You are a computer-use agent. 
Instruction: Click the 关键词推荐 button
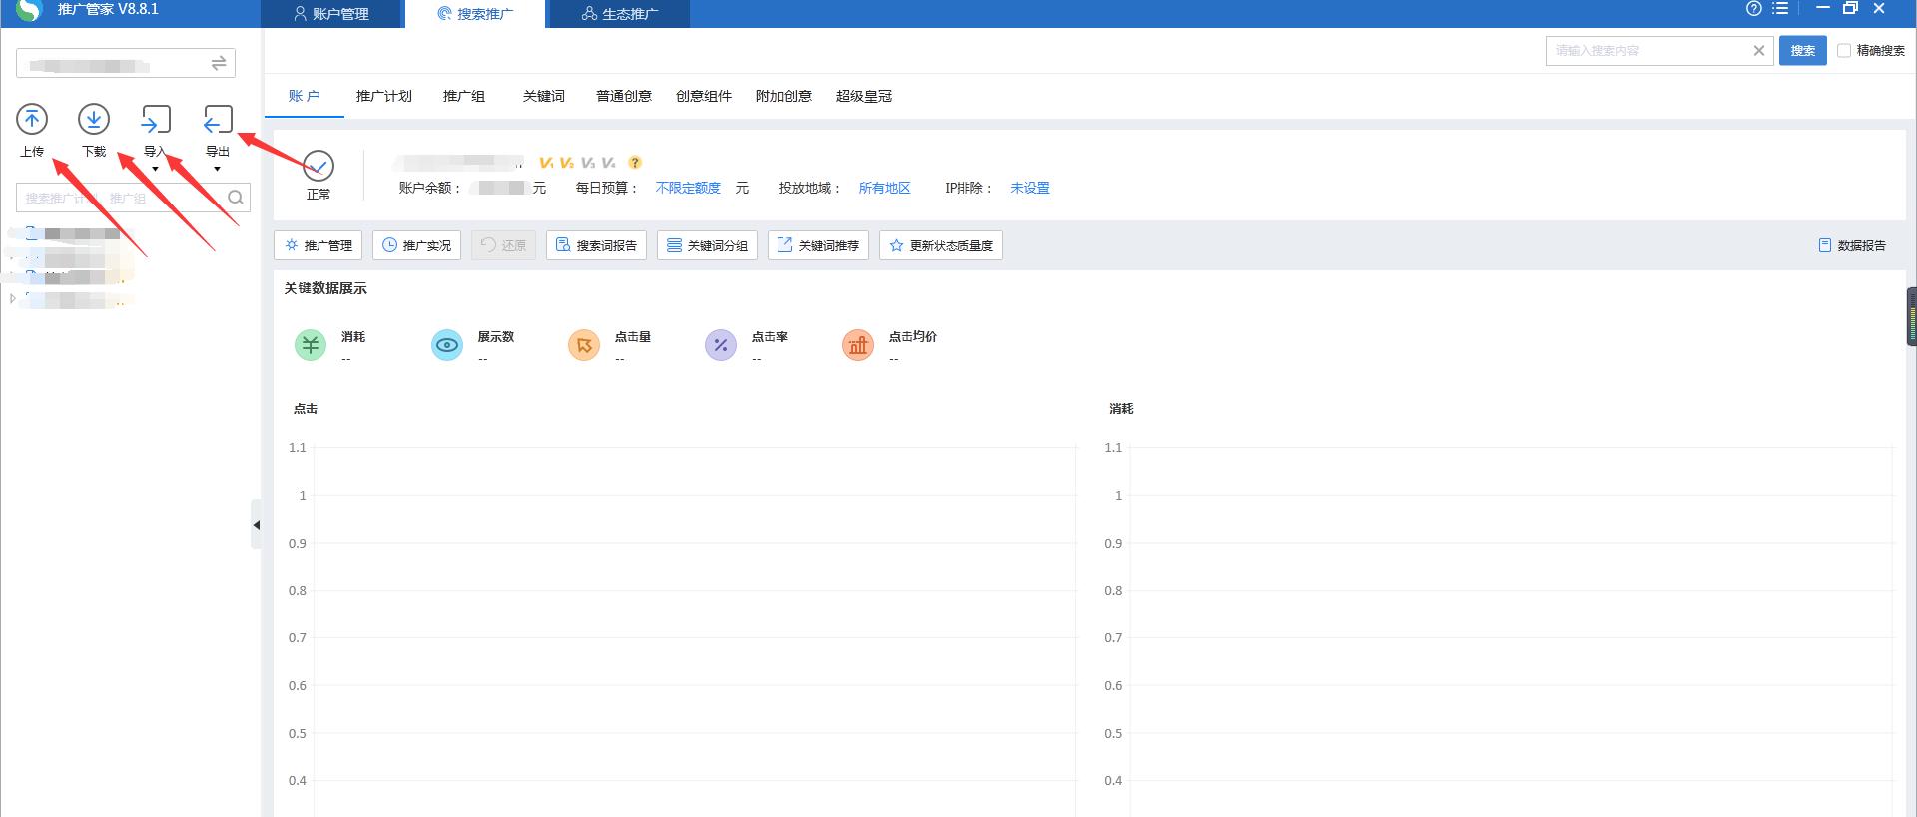pyautogui.click(x=819, y=245)
